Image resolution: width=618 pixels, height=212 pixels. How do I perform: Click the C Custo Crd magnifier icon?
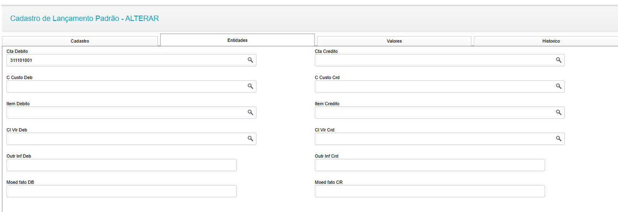pyautogui.click(x=558, y=86)
